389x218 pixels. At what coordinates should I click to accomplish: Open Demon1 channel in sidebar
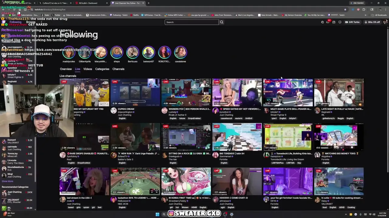[17, 141]
